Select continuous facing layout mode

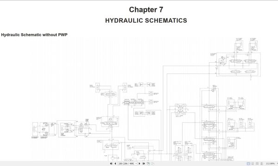261,164
